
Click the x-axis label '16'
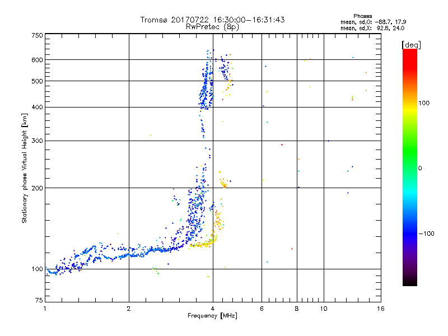[381, 309]
